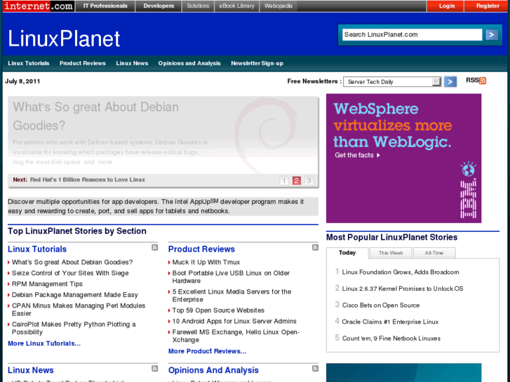
Task: Go to Linux News nav item
Action: click(x=132, y=63)
